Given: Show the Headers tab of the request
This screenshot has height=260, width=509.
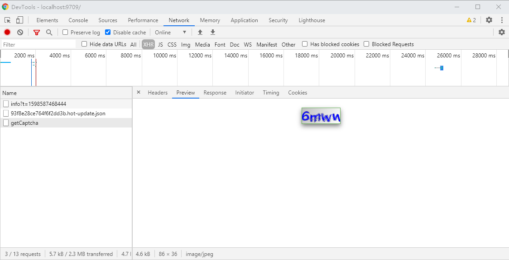Looking at the screenshot, I should pyautogui.click(x=158, y=92).
